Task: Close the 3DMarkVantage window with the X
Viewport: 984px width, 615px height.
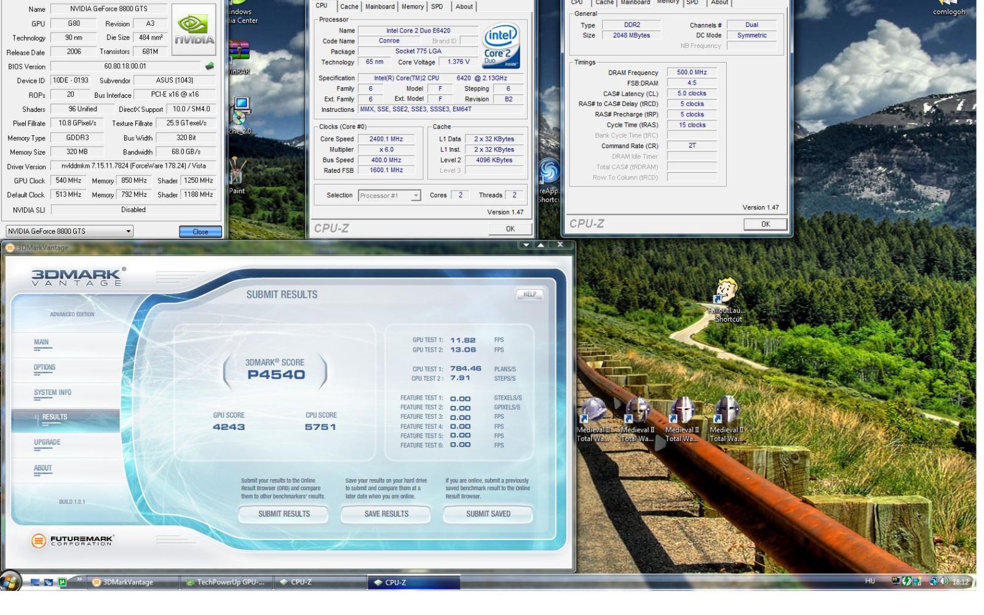Action: coord(560,245)
